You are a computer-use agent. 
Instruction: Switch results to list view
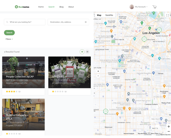click(x=87, y=52)
